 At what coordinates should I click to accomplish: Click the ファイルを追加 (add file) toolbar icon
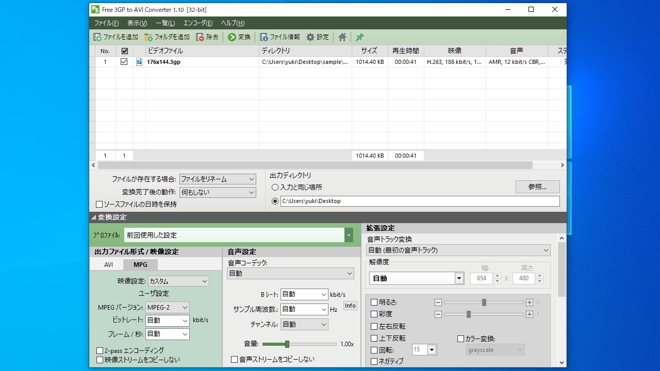click(x=97, y=37)
